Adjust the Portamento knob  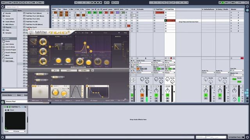point(68,61)
